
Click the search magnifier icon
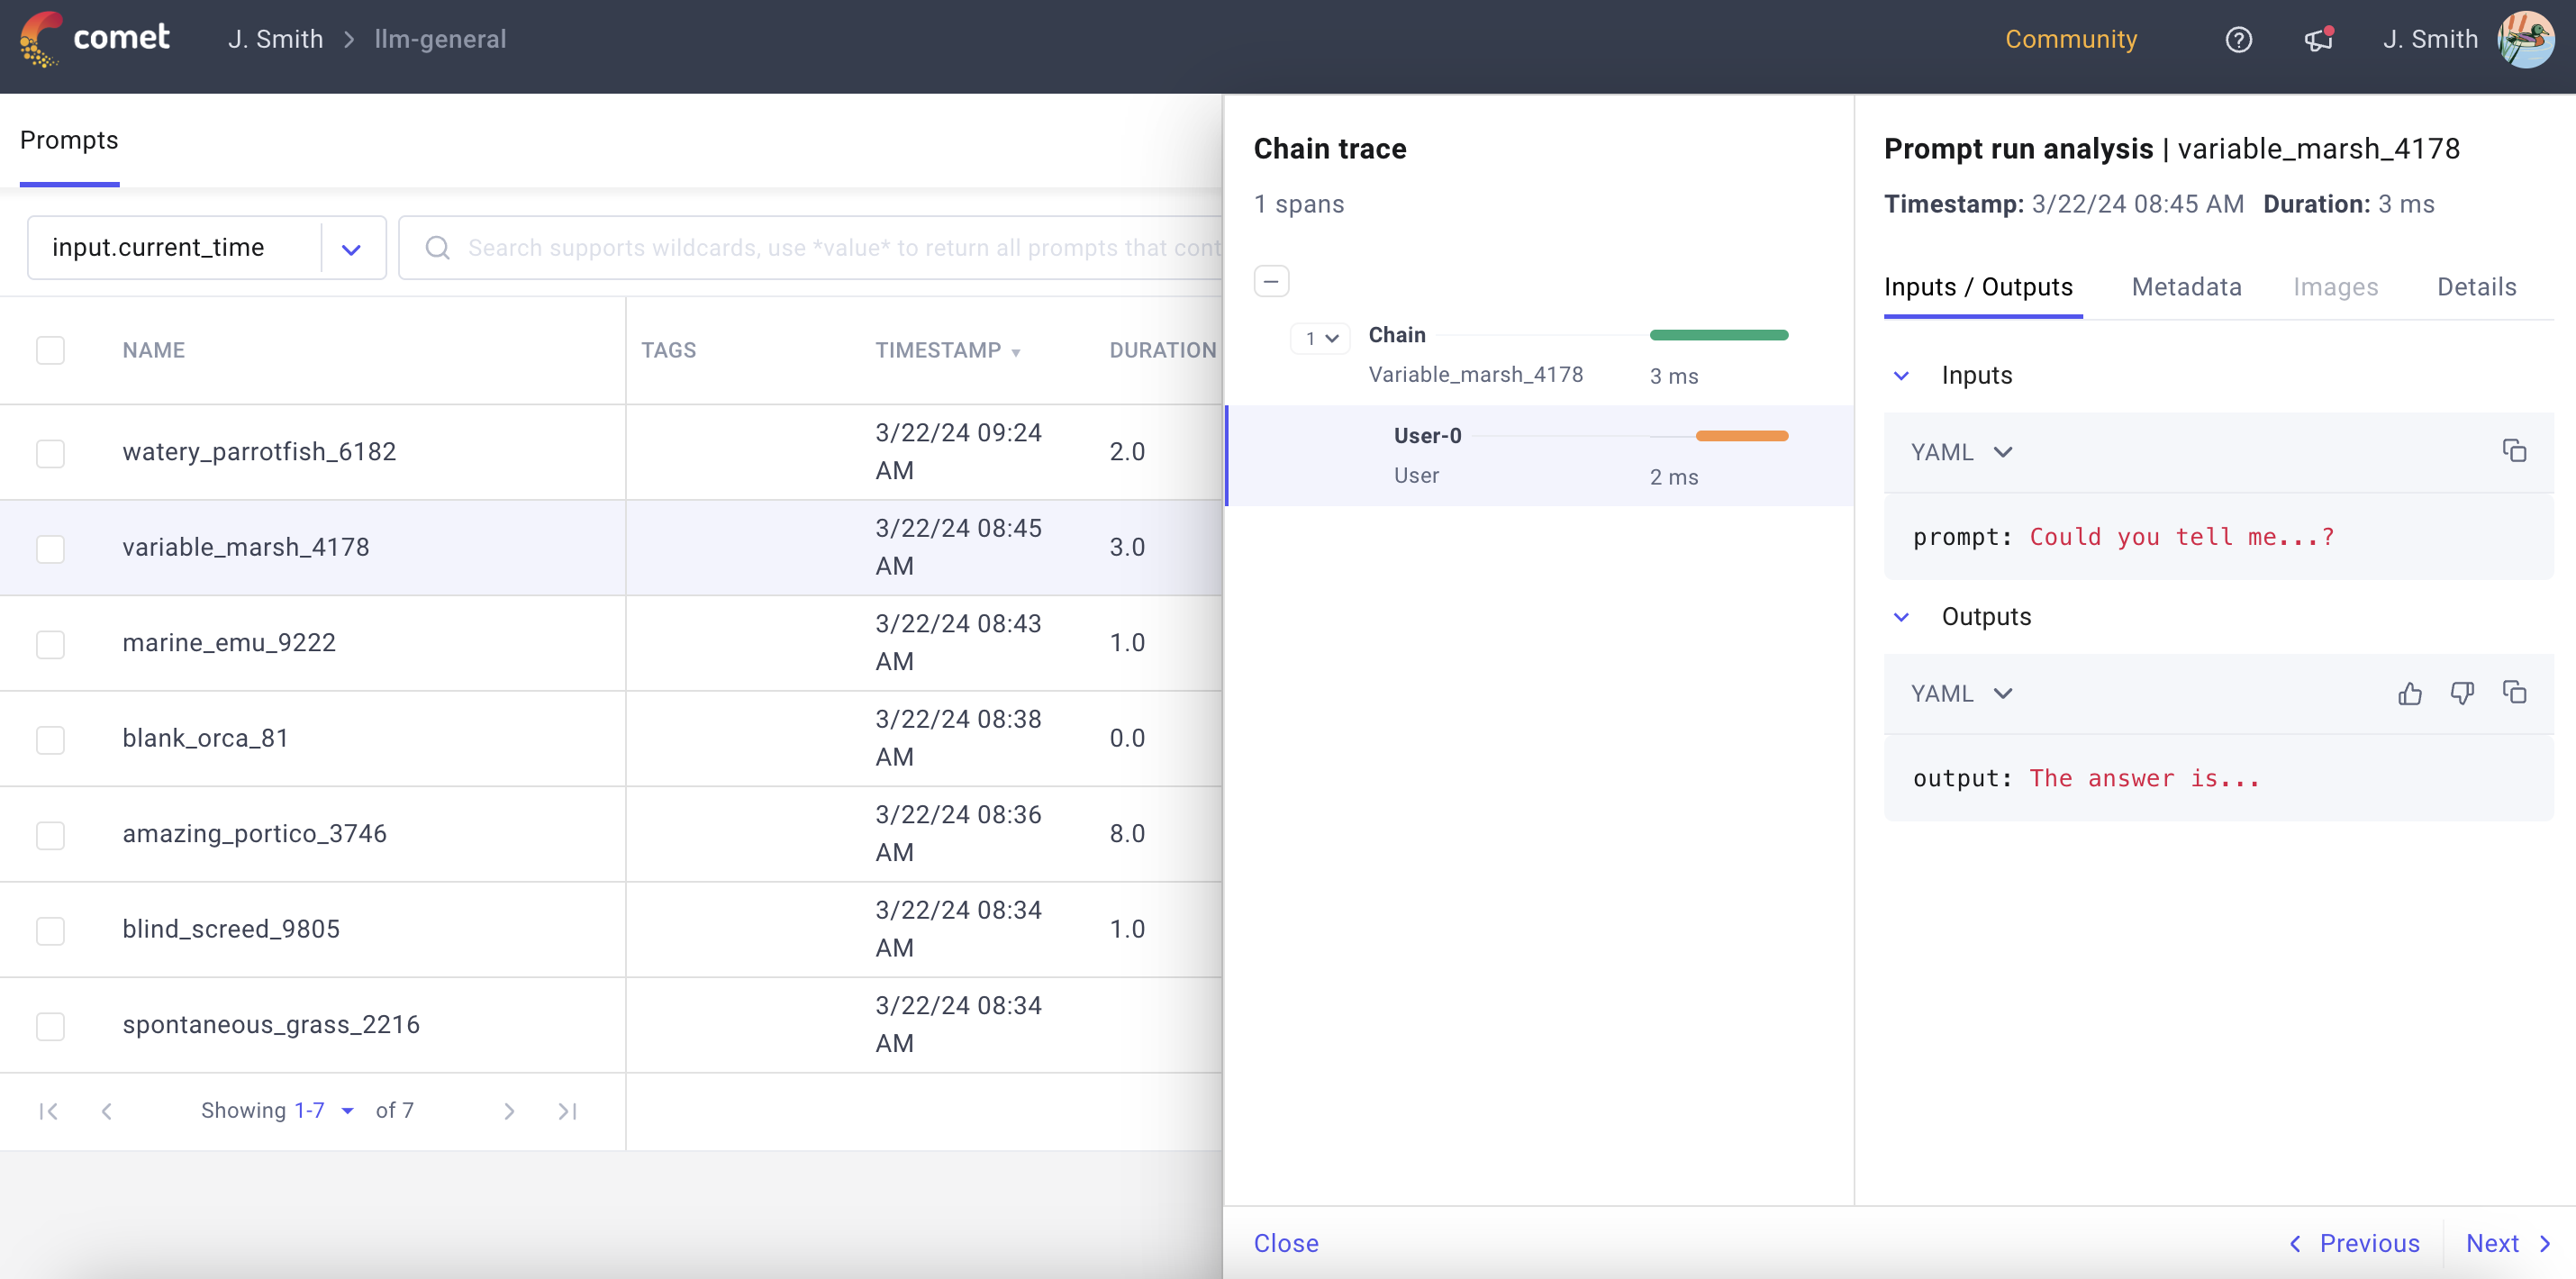click(438, 247)
